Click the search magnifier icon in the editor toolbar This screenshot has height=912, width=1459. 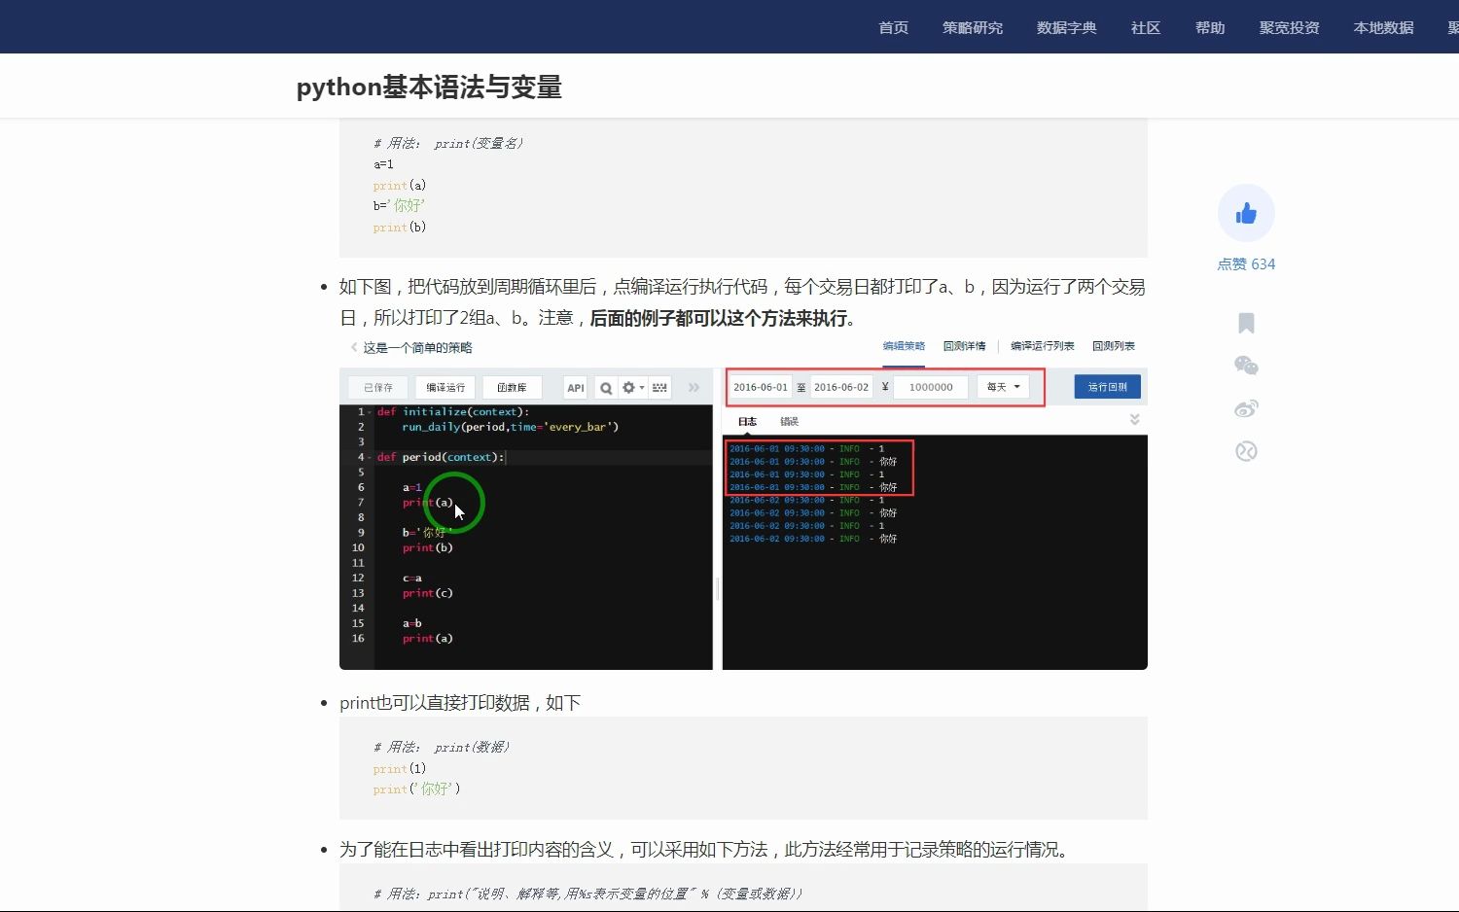(x=606, y=388)
